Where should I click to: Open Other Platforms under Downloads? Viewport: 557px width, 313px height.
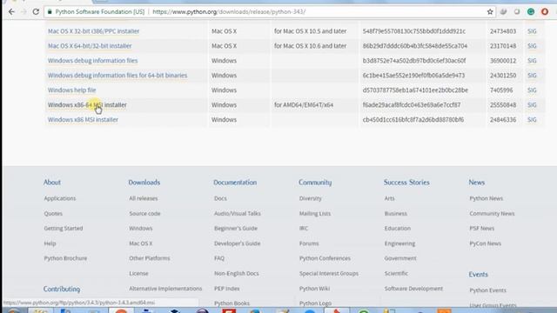[150, 258]
